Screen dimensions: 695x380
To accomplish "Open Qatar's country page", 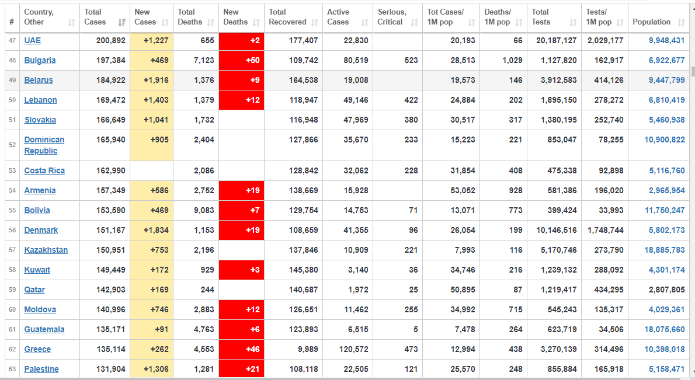I will (34, 290).
